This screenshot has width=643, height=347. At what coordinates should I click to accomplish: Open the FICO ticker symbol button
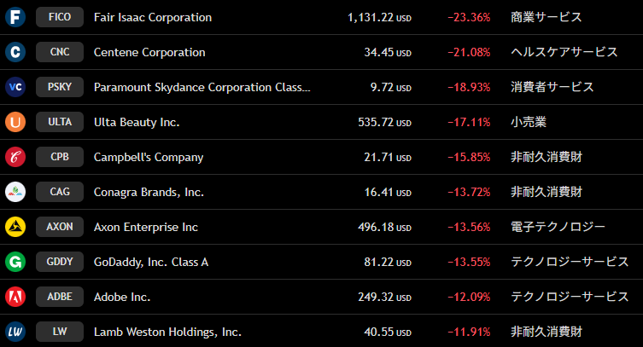[60, 17]
